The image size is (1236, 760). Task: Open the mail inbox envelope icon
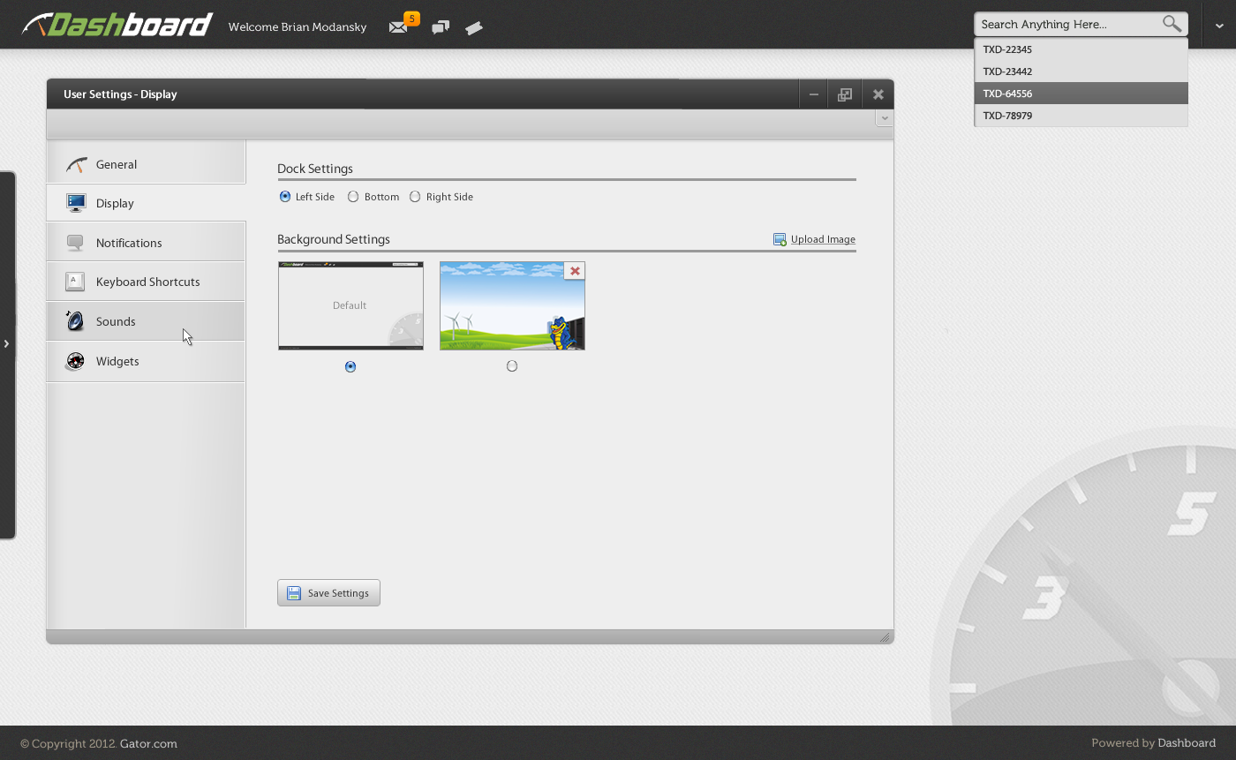(398, 27)
